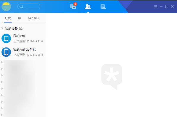
Task: Minimize the window
Action: coord(161,6)
